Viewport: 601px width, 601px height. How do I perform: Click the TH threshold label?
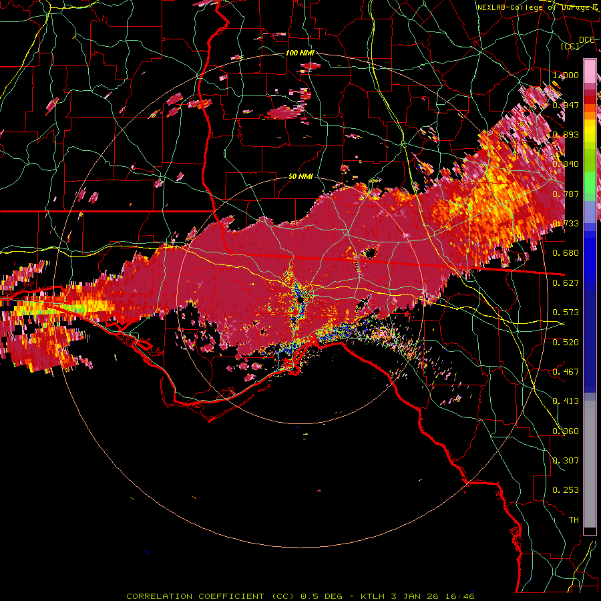click(x=574, y=520)
